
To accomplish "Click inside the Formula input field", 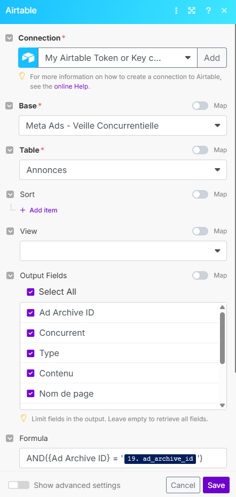I will [x=123, y=458].
